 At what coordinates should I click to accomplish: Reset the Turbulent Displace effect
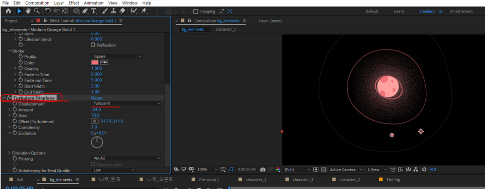[97, 98]
